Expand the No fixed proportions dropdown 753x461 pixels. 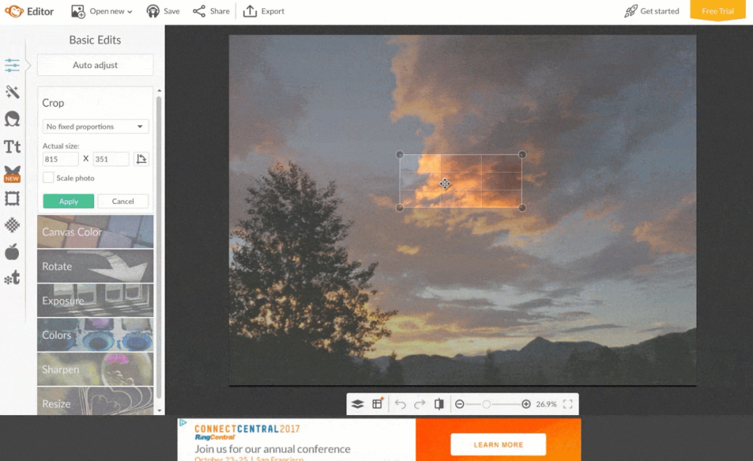[x=96, y=127]
